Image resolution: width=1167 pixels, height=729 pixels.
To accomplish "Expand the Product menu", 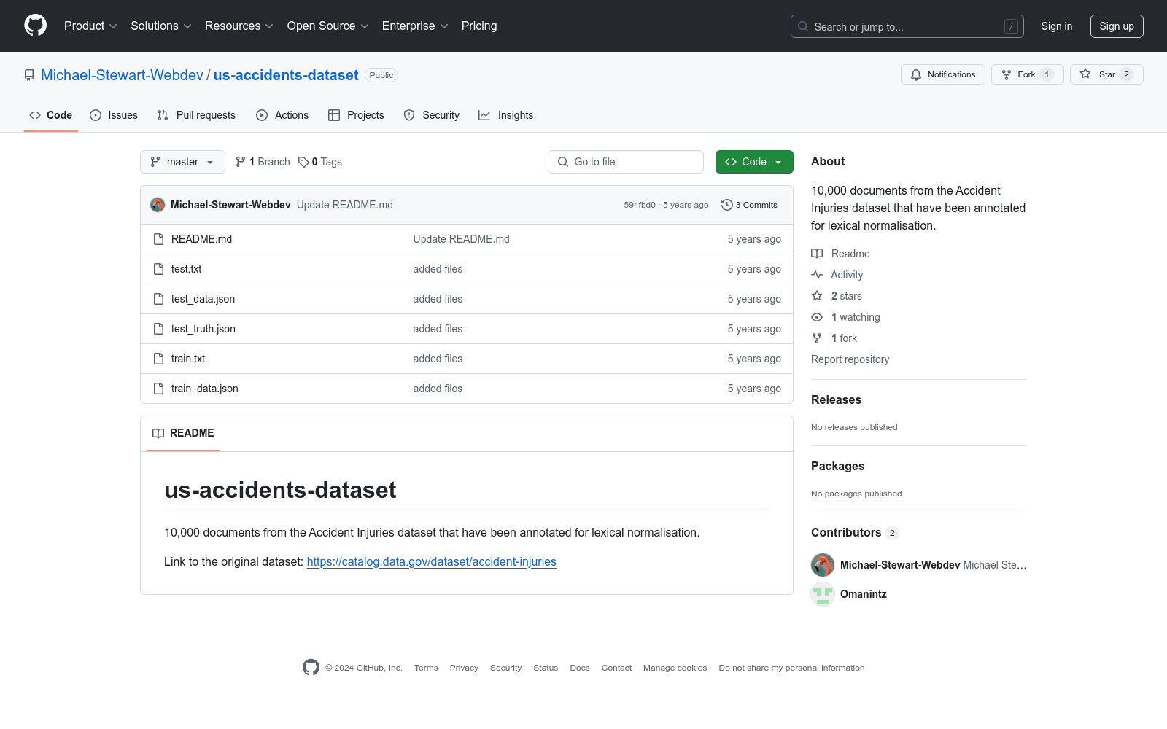I will coord(90,26).
